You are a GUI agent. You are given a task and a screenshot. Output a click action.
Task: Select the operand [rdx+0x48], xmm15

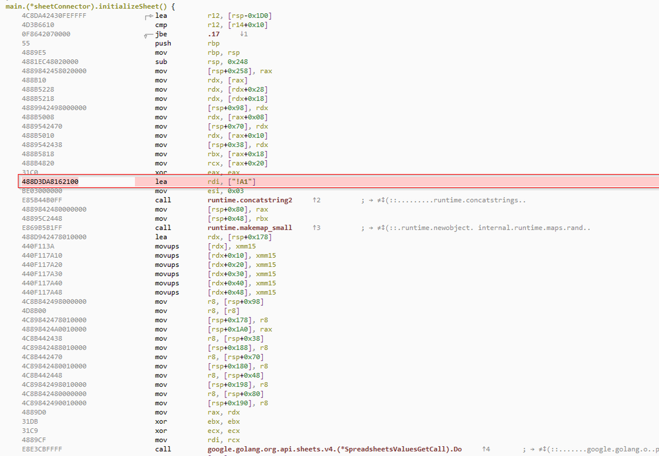pos(242,293)
